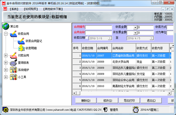The width and height of the screenshot is (176, 115).
Task: Click the 系统维护 tools icon
Action: click(x=13, y=70)
